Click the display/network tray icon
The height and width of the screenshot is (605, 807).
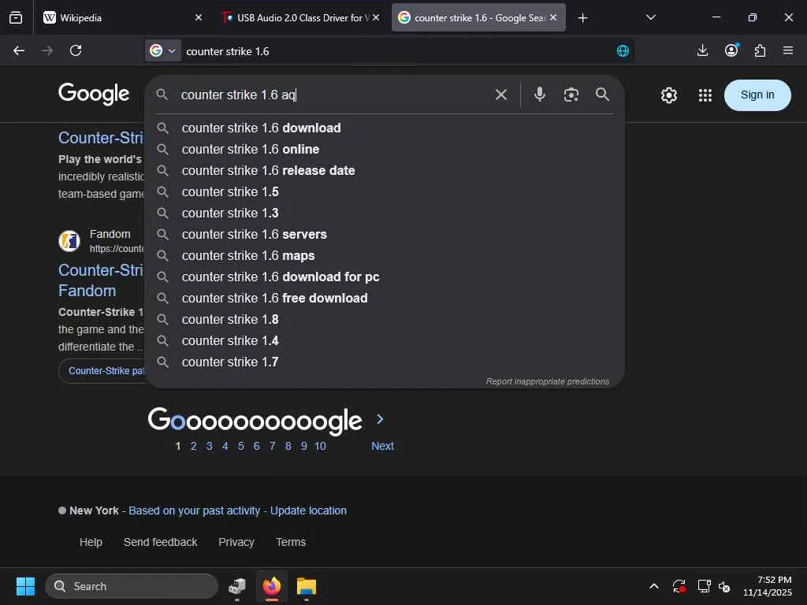click(x=704, y=586)
